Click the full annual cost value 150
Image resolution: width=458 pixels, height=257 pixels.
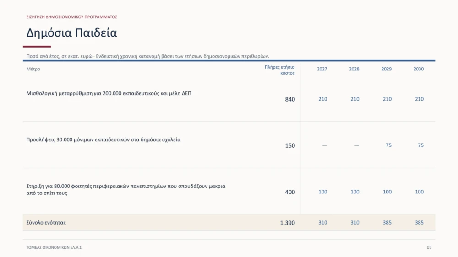click(290, 145)
